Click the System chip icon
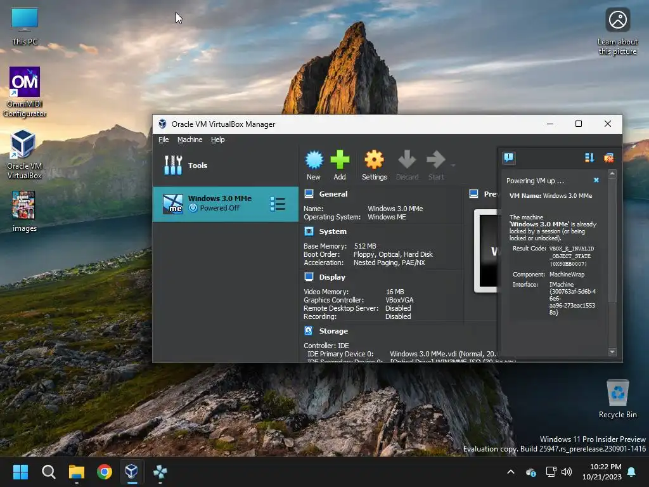The width and height of the screenshot is (649, 487). pos(309,231)
